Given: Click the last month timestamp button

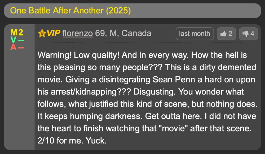Looking at the screenshot, I should tap(195, 34).
